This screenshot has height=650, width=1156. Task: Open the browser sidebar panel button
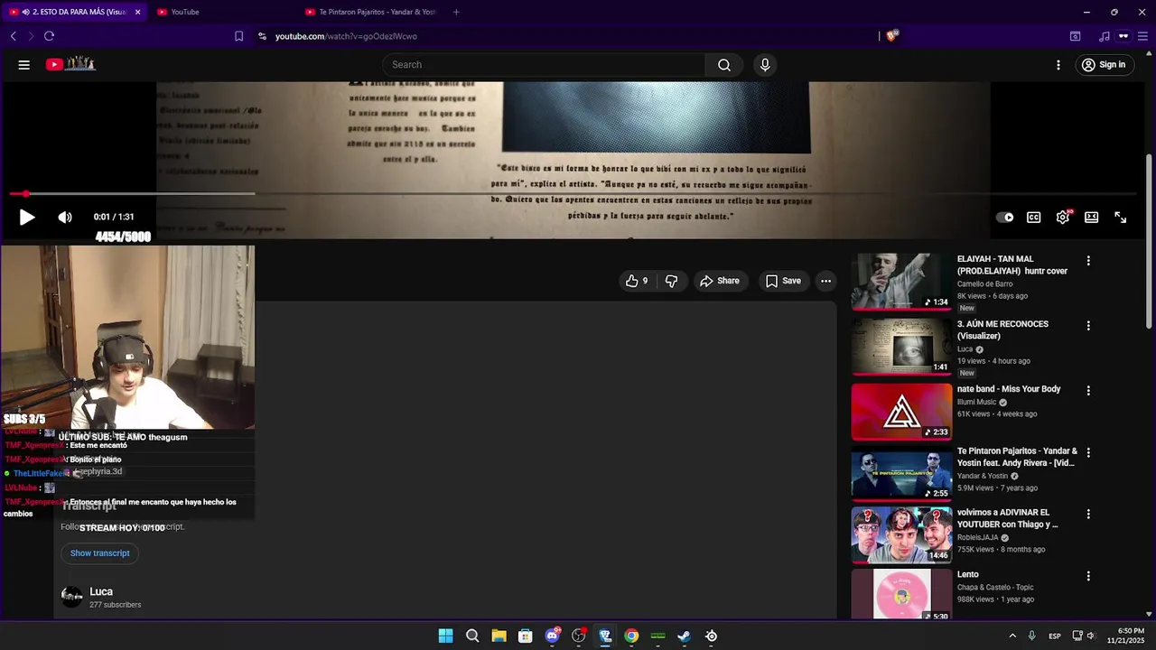tap(1075, 36)
